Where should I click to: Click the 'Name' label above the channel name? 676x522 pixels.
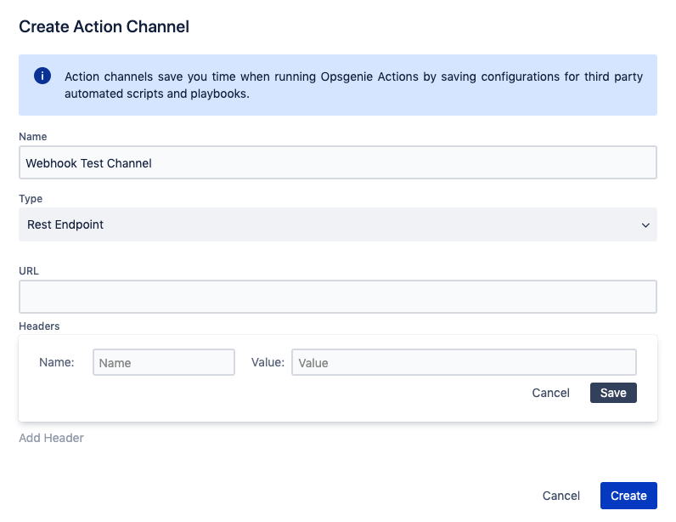tap(33, 137)
